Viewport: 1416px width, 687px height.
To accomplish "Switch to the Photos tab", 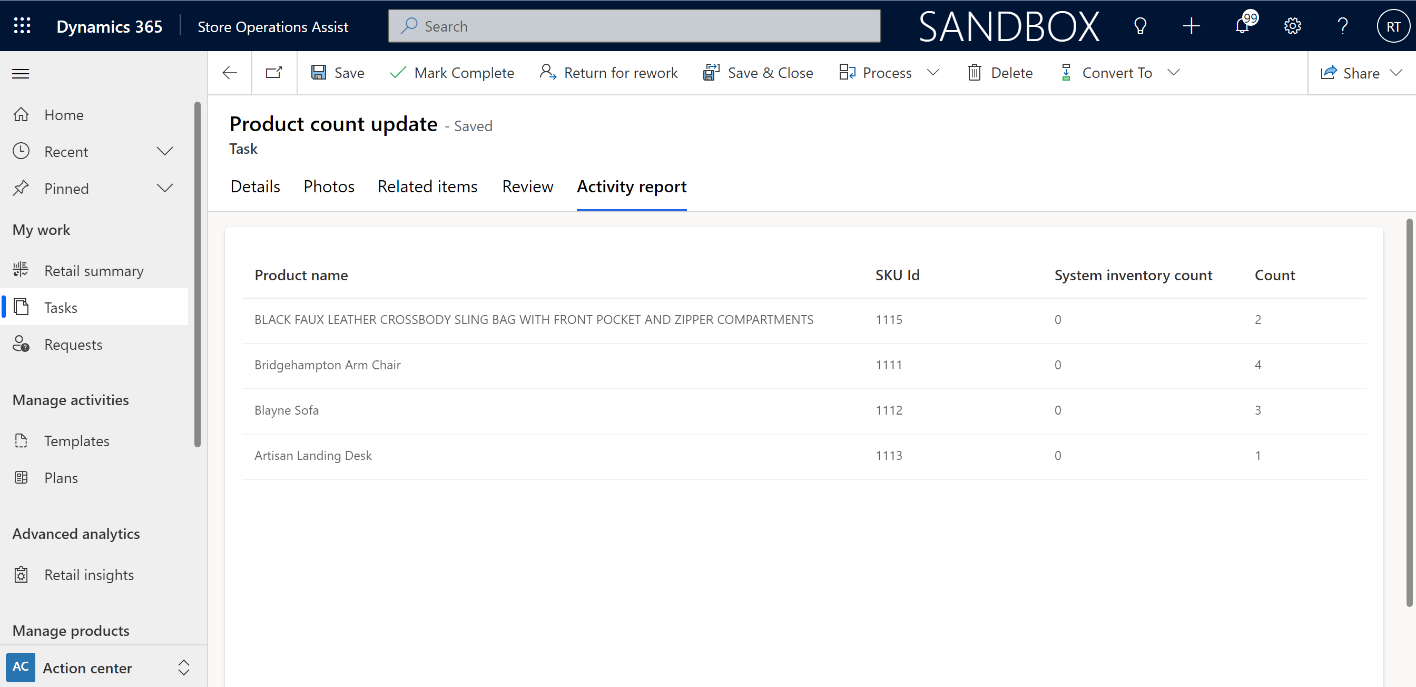I will click(x=329, y=187).
